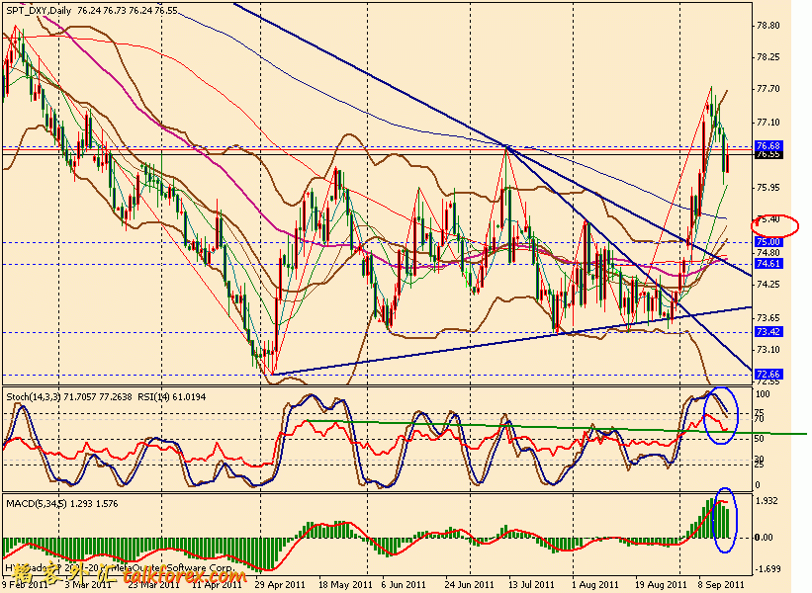Click the 13 Jul 2011 date label
Image resolution: width=812 pixels, height=593 pixels.
pos(531,585)
